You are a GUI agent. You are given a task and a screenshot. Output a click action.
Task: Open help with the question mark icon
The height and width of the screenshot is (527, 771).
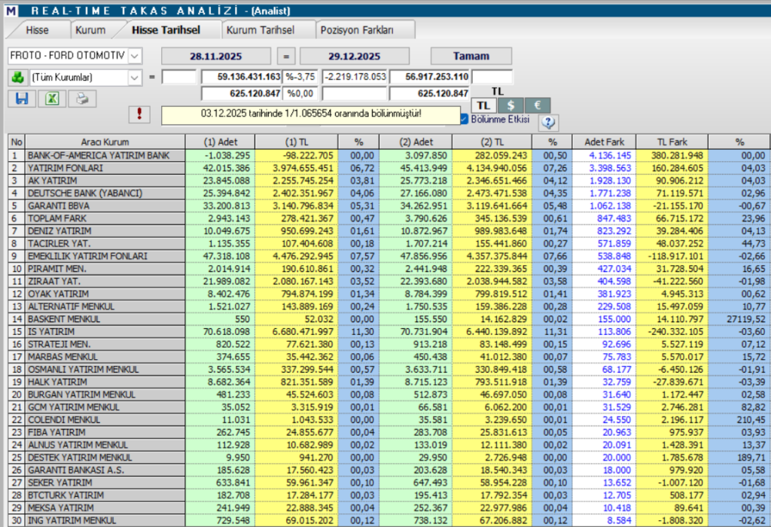coord(547,122)
